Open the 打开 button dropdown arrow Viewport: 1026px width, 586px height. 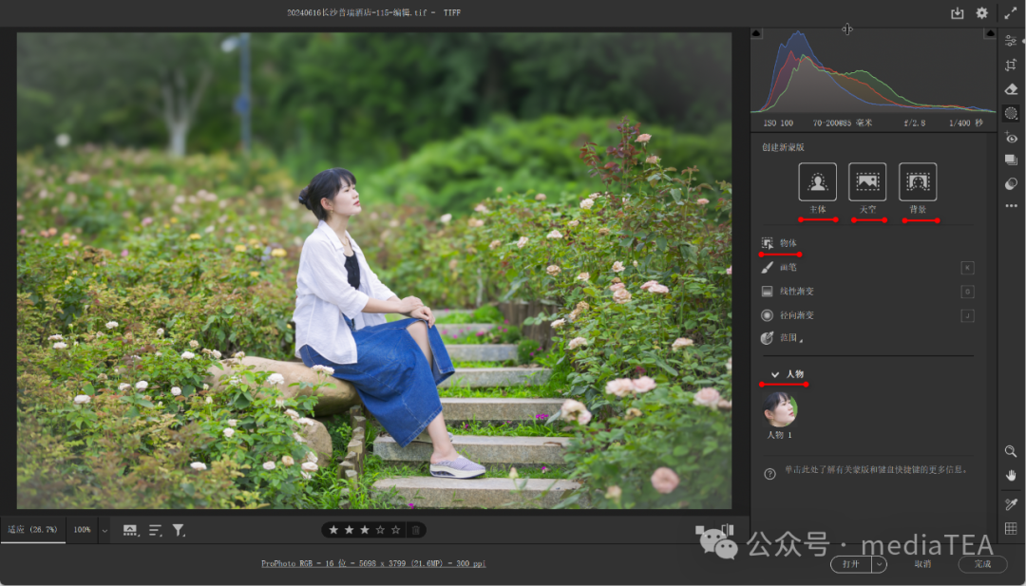880,564
